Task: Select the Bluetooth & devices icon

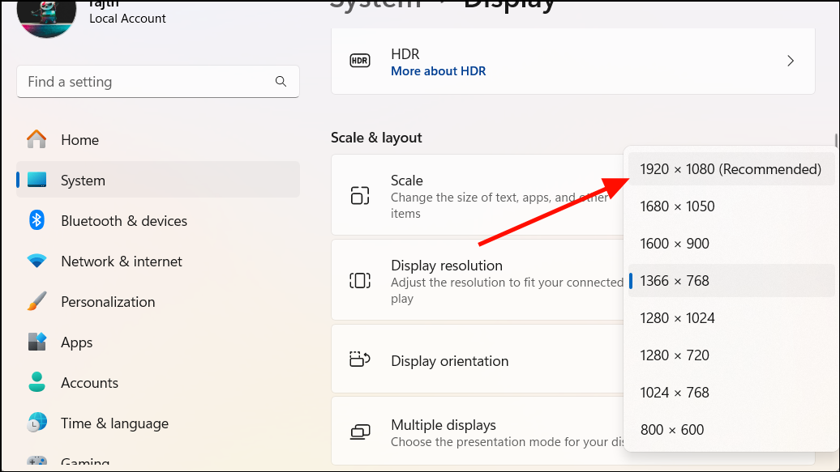Action: click(x=36, y=220)
